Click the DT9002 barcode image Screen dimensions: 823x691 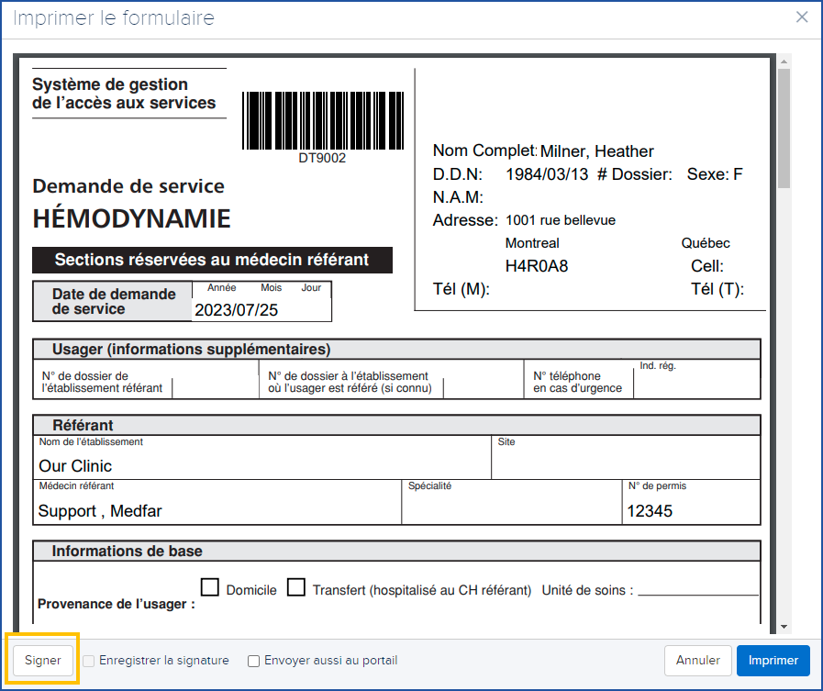322,120
